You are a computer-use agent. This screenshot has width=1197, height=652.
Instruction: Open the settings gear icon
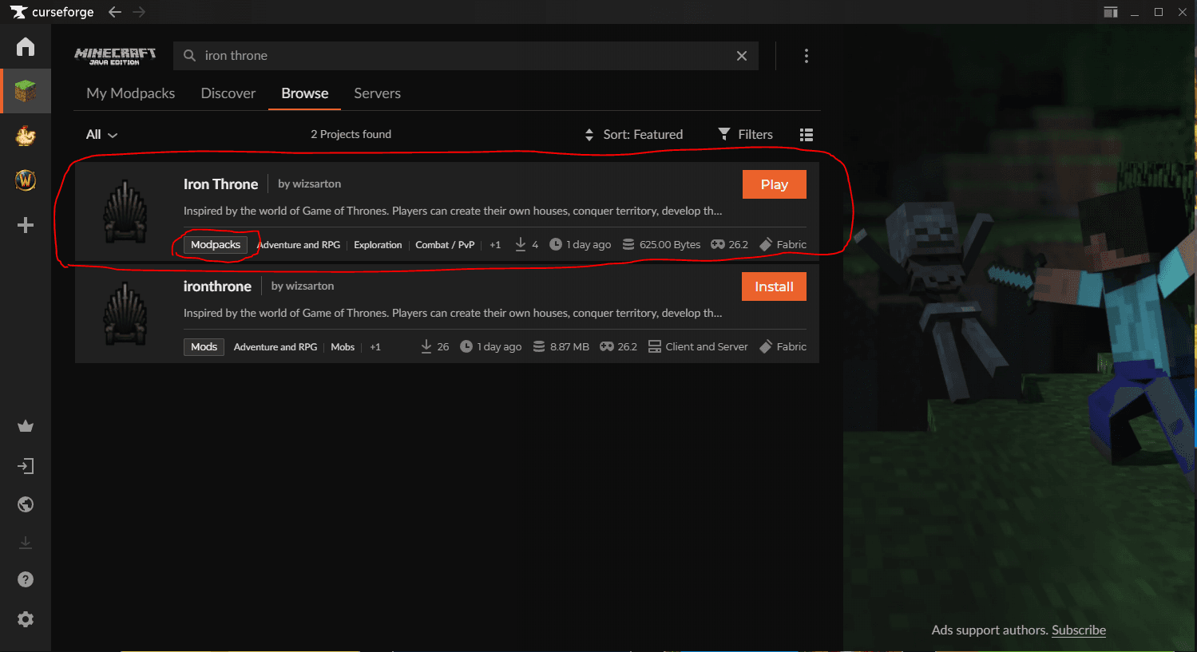click(26, 619)
